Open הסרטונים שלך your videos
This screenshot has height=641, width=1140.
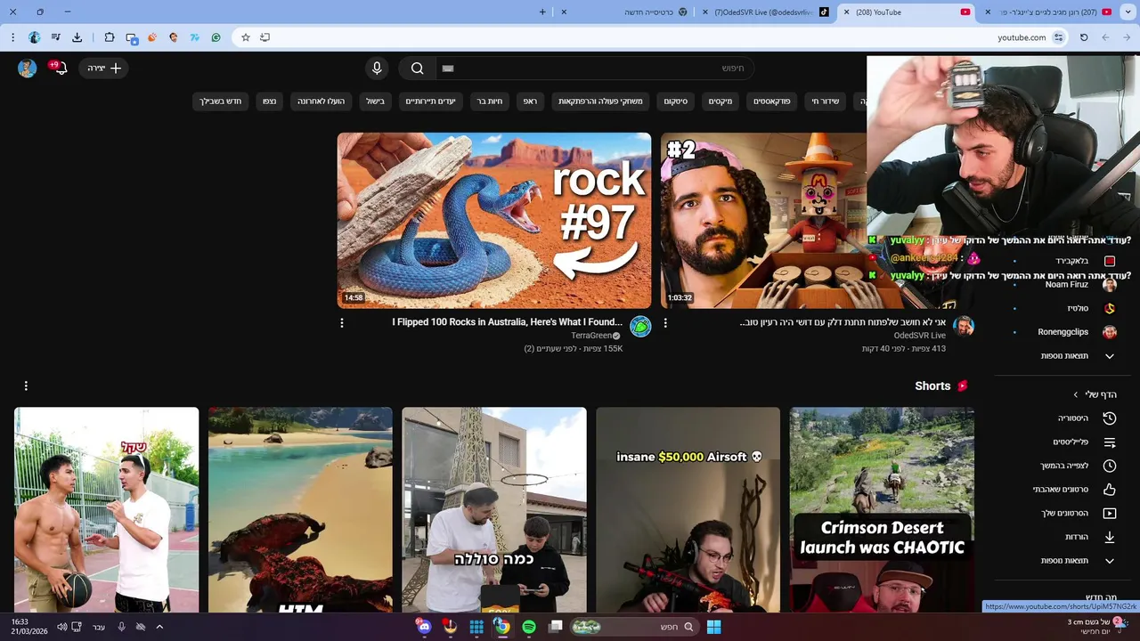[x=1066, y=514]
